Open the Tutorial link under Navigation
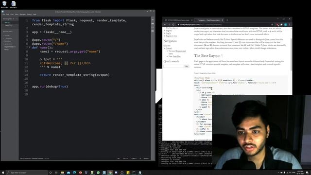Viewport: 311px width, 175px height. point(169,49)
